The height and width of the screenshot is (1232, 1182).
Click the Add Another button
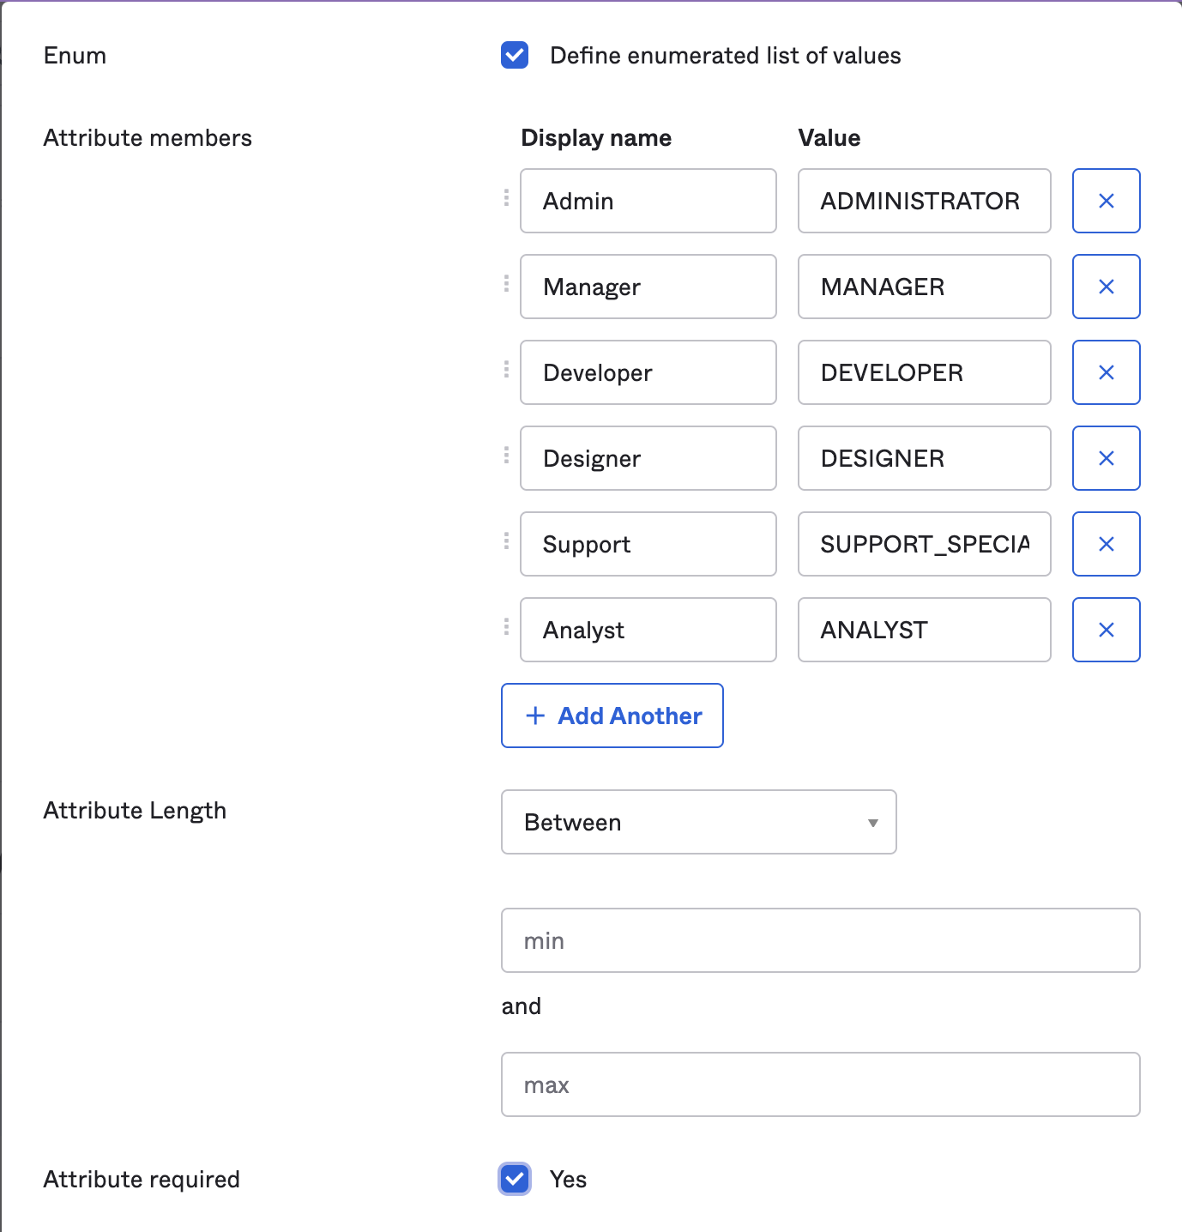612,716
